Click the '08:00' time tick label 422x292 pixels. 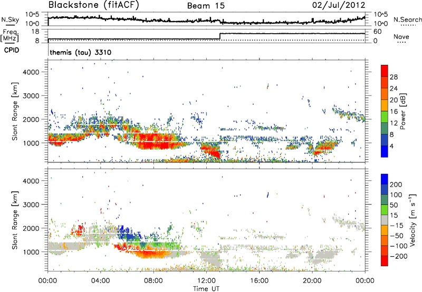pos(154,281)
